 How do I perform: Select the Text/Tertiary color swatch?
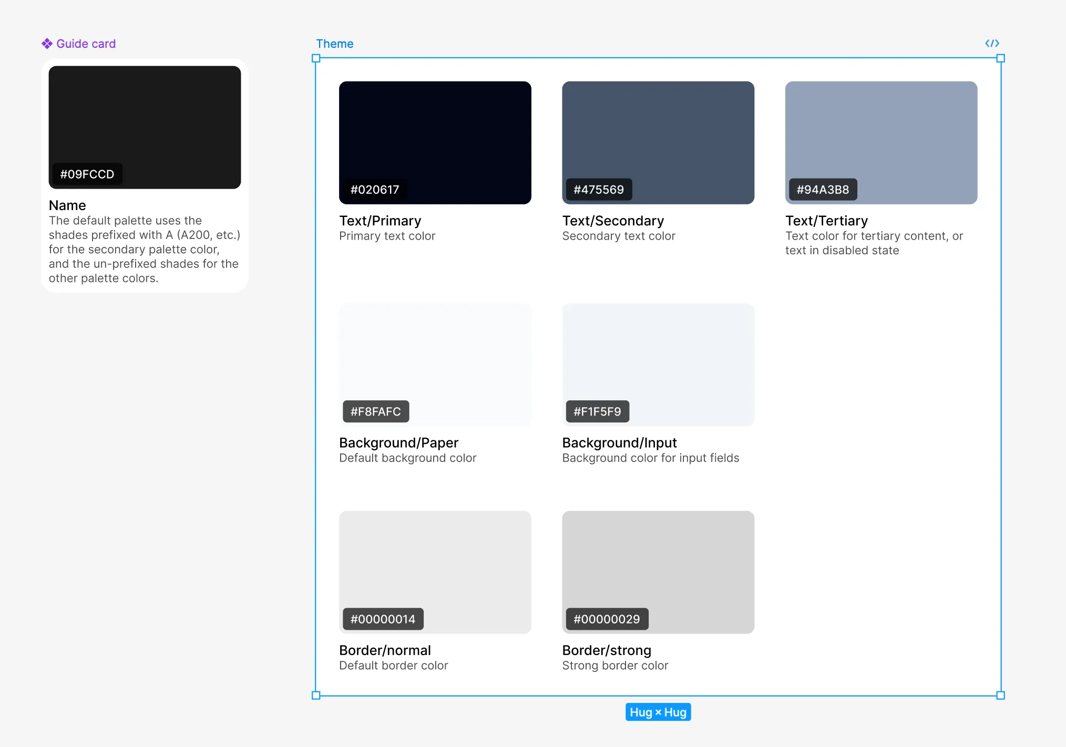(x=881, y=142)
